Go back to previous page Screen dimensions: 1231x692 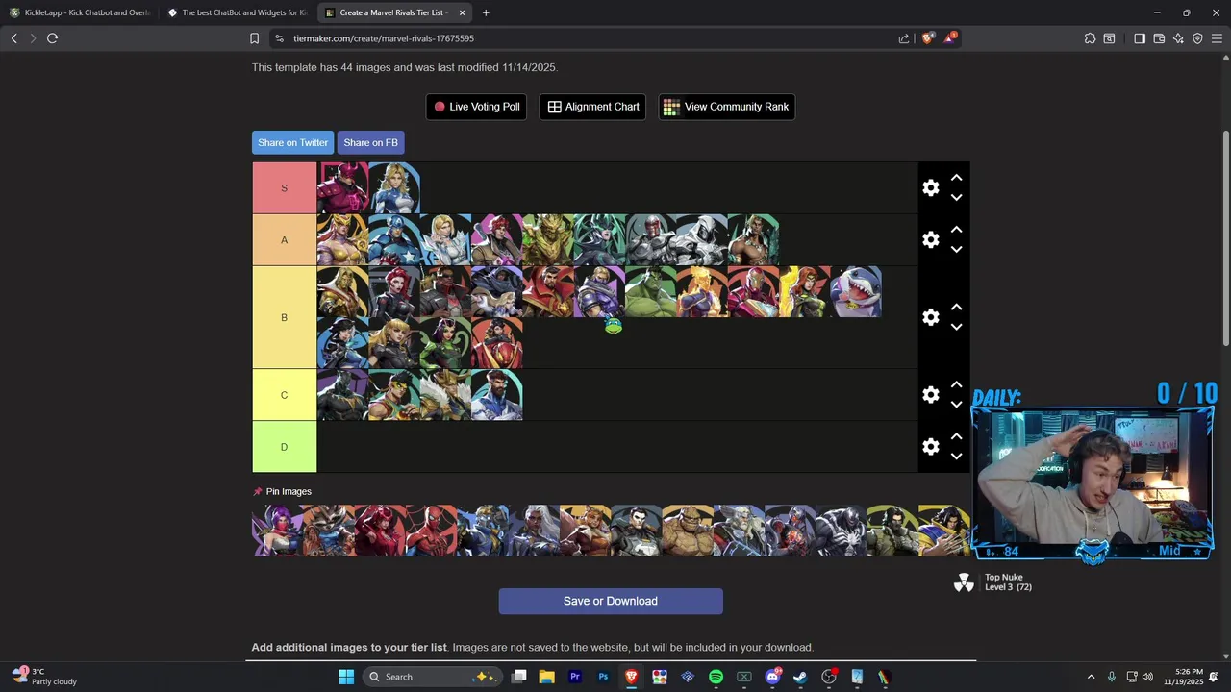13,38
